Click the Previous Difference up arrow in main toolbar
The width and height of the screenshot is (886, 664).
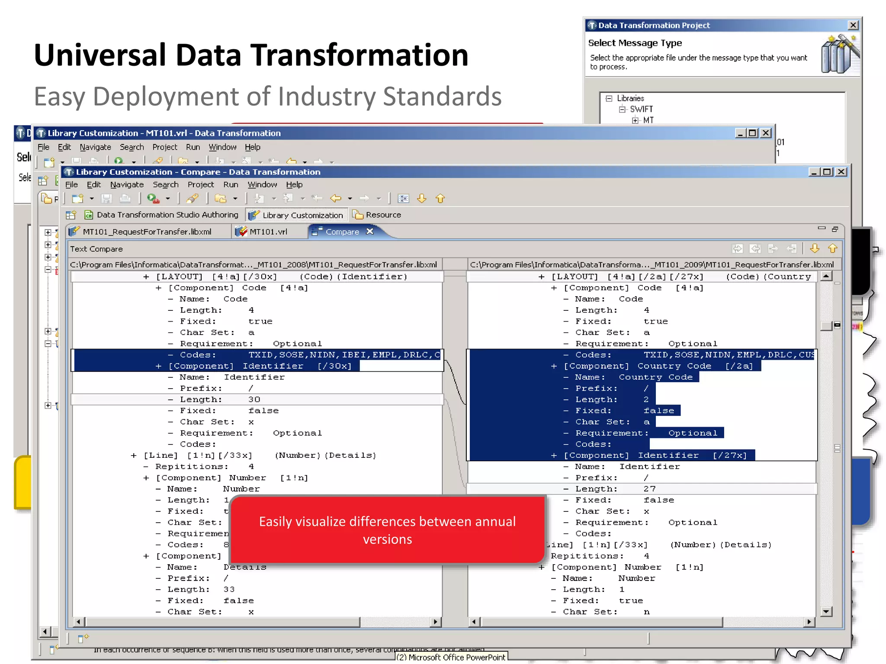point(440,198)
